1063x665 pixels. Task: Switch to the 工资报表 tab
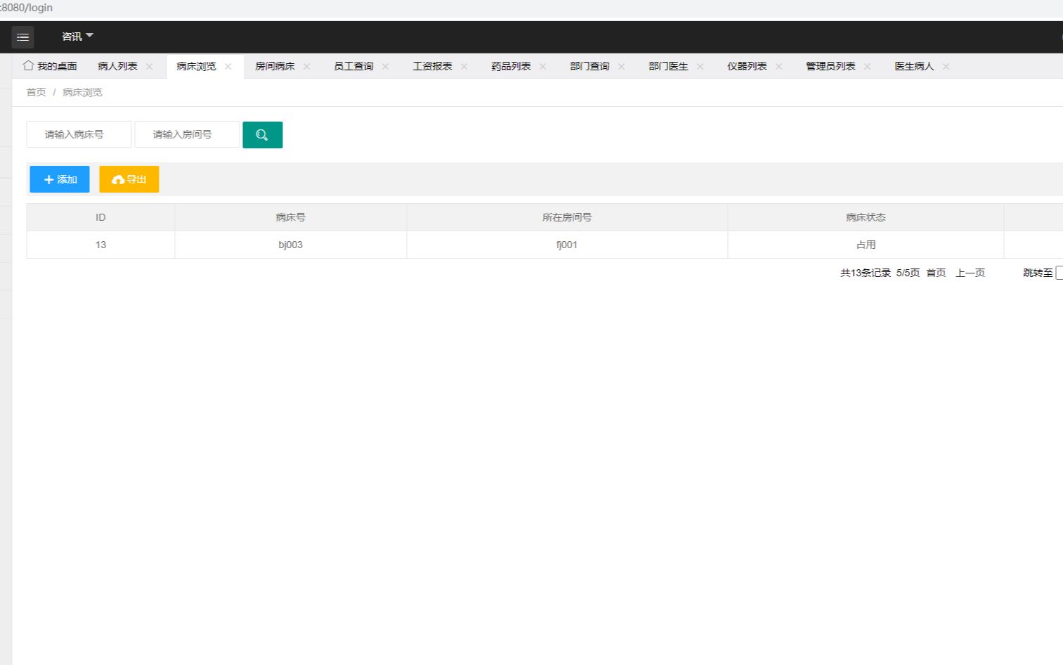click(432, 66)
